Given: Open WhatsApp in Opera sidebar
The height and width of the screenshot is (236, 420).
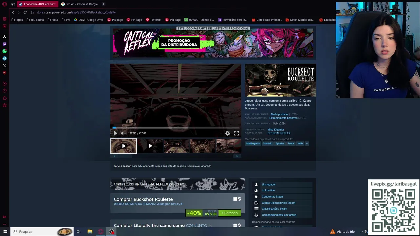Looking at the screenshot, I should pyautogui.click(x=4, y=51).
